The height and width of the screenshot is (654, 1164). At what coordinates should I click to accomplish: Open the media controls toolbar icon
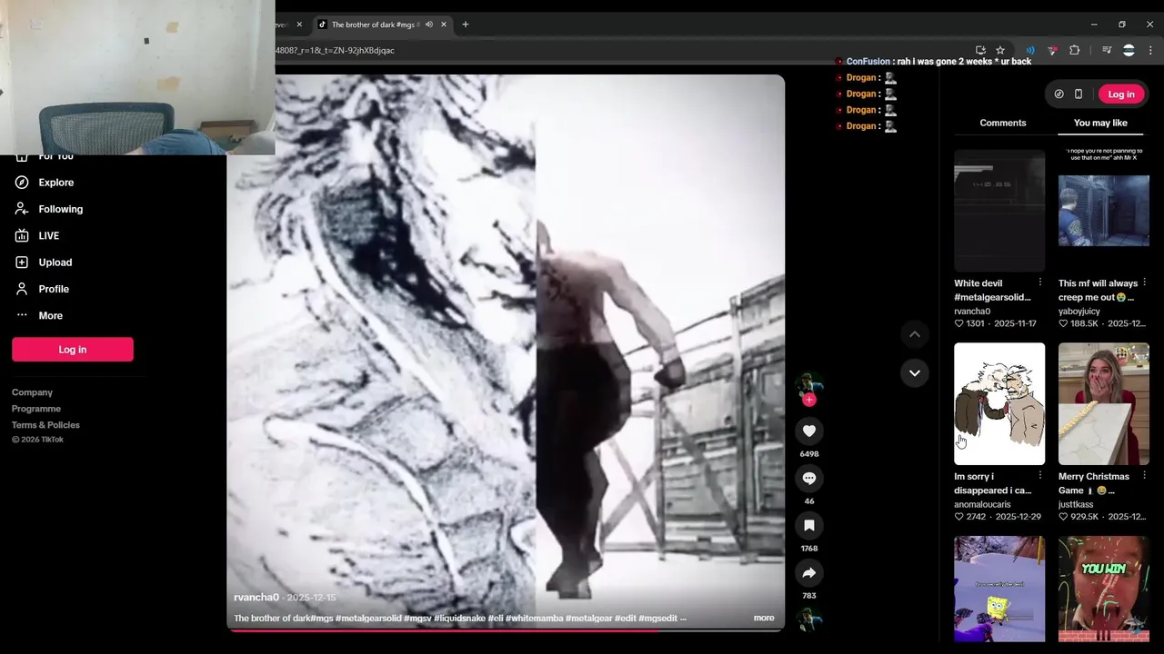point(1107,51)
